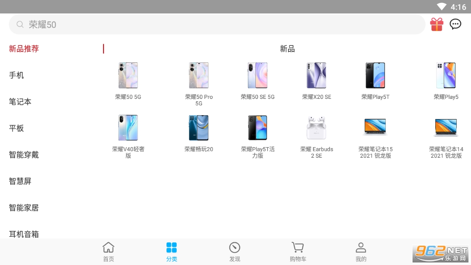Screen dimensions: 471x265
Task: Open 荣耀50 Pro 5G product image
Action: pyautogui.click(x=198, y=75)
